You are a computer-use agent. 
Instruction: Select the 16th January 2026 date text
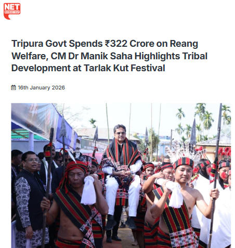tap(42, 87)
